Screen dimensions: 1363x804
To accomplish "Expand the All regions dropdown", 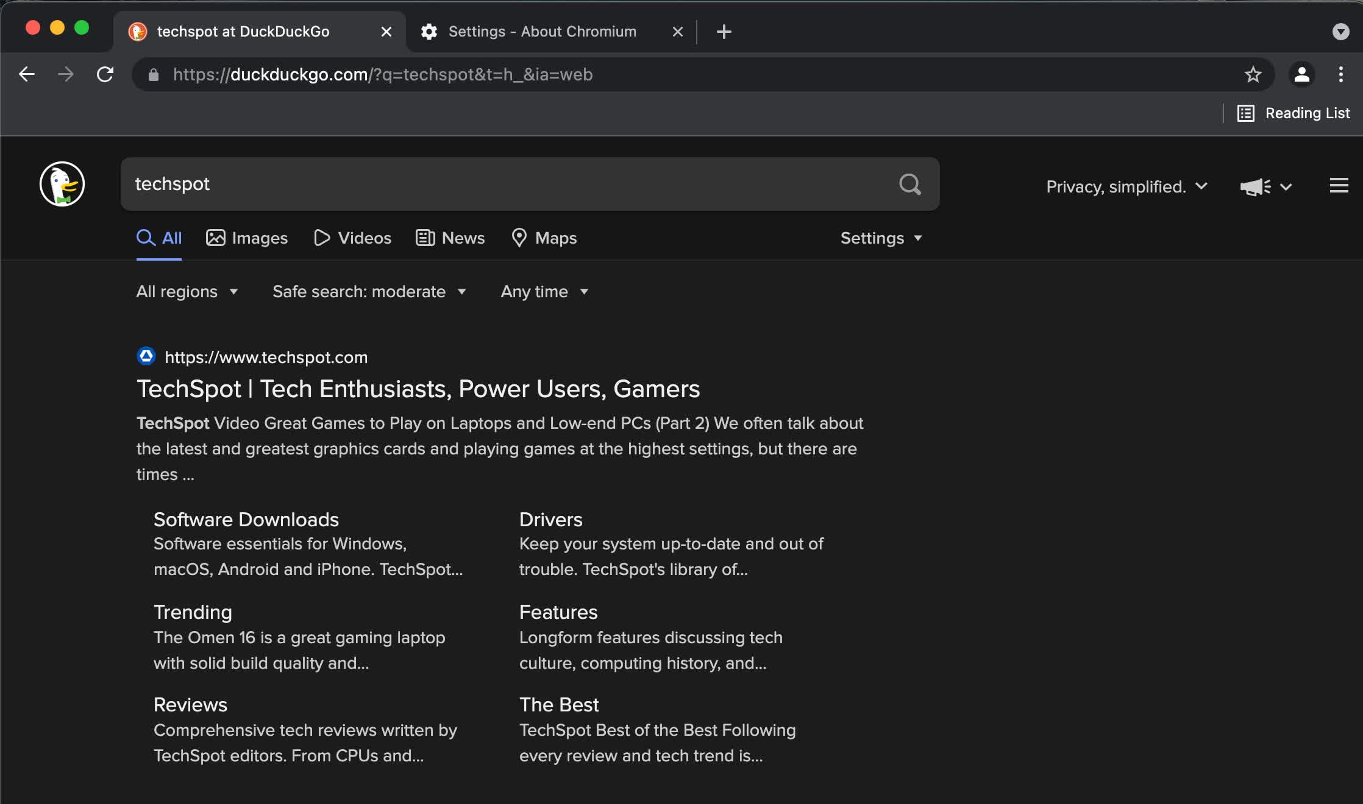I will (187, 292).
